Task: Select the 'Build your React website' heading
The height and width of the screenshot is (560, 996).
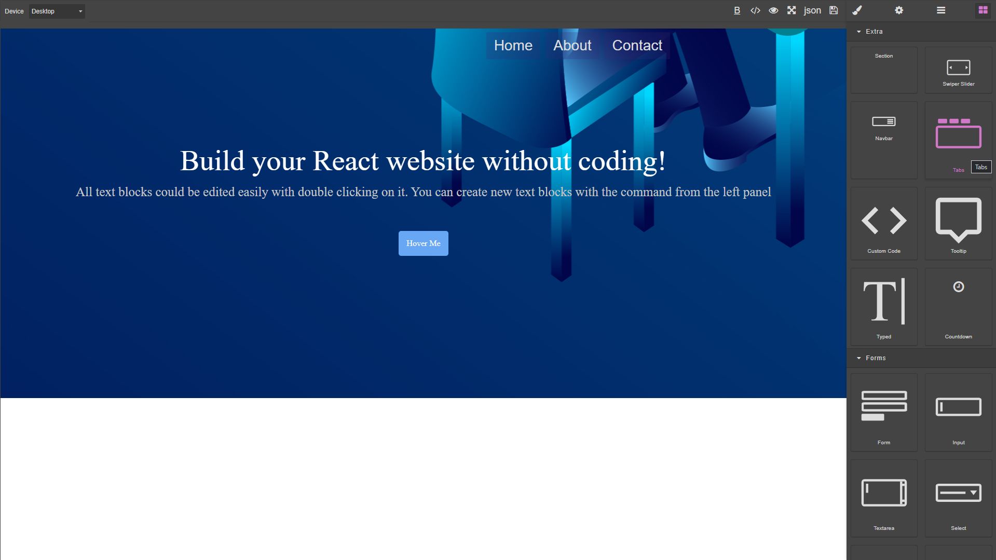Action: [423, 161]
